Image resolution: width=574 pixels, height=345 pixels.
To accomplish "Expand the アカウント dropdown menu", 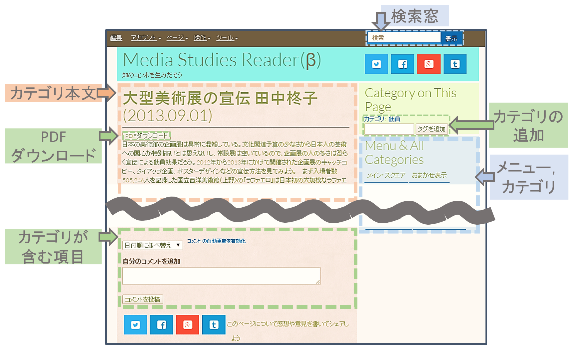I will (146, 38).
